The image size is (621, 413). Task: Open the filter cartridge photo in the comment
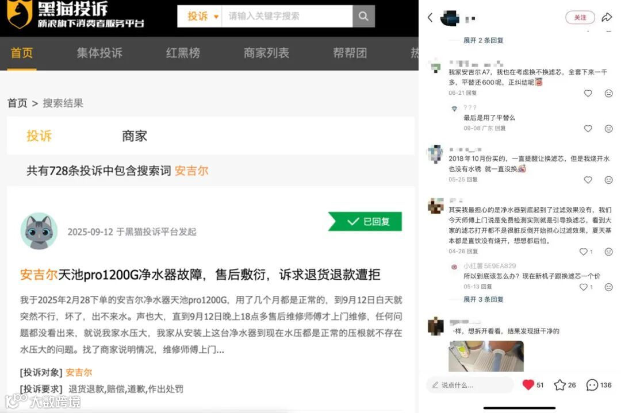click(486, 356)
